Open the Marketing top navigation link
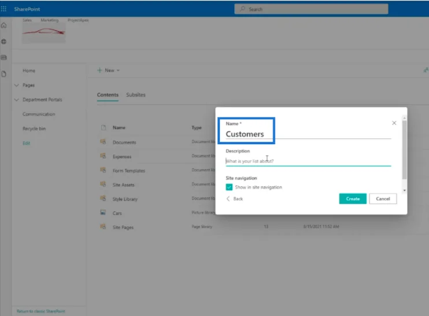The height and width of the screenshot is (316, 429). point(50,20)
